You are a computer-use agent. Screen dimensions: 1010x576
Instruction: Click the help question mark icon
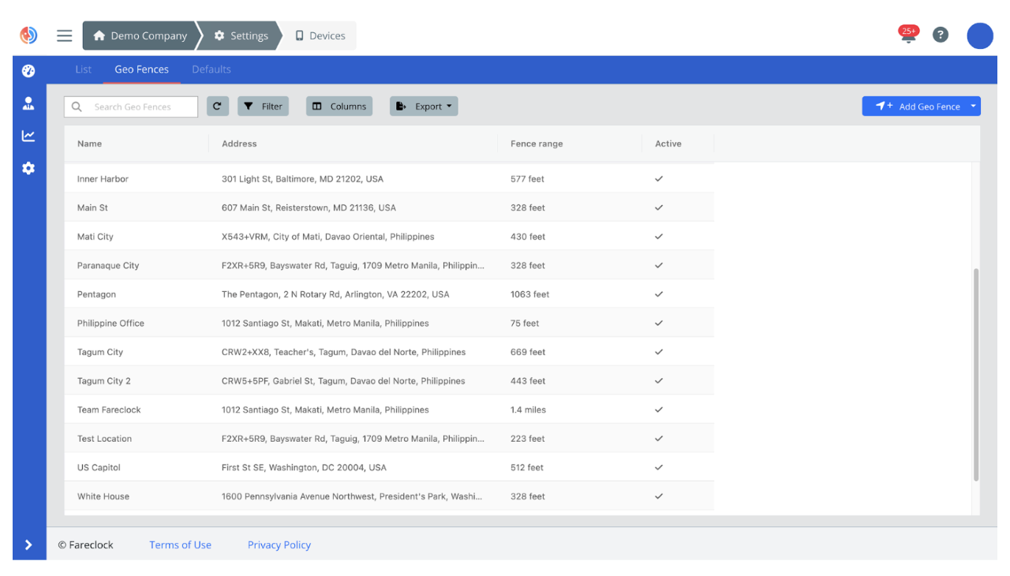click(940, 35)
